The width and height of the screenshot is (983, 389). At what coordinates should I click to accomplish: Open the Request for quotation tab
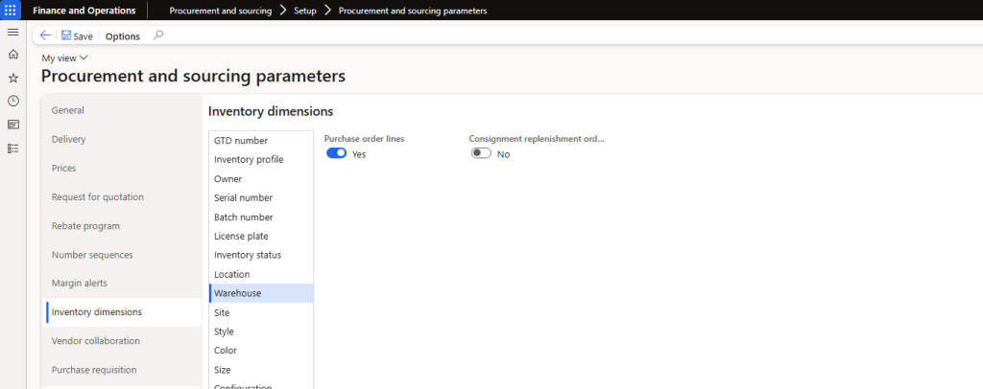[x=97, y=197]
